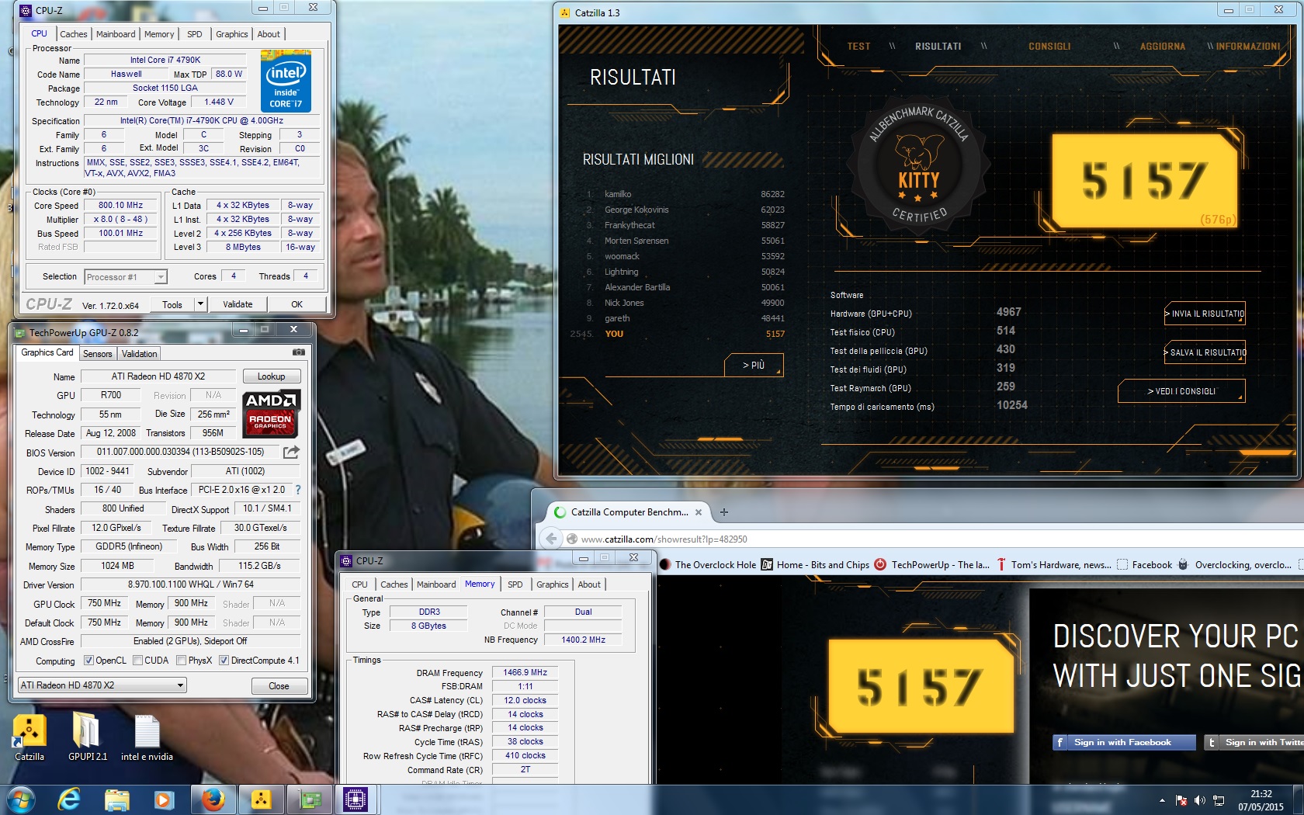Click SALVA IL RISULTATO in Catzilla
Viewport: 1304px width, 815px height.
1205,352
